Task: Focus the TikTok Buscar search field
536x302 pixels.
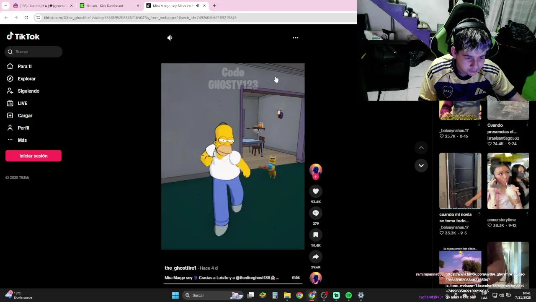Action: [34, 52]
